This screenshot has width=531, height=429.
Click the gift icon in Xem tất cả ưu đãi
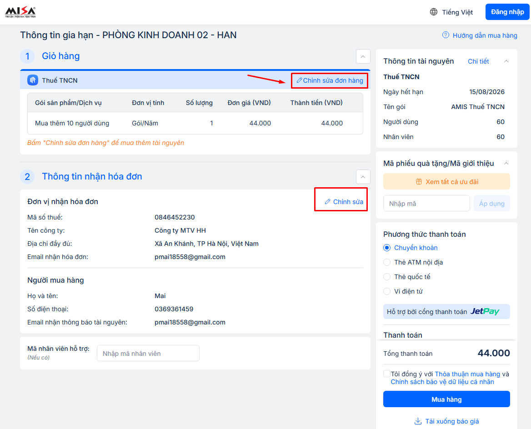(419, 182)
